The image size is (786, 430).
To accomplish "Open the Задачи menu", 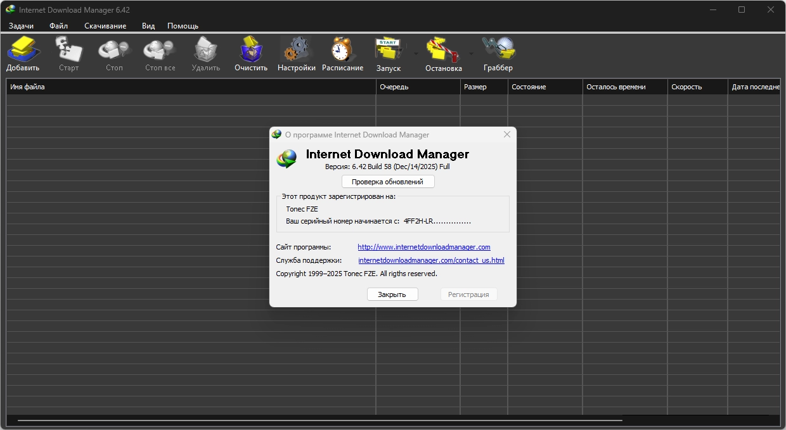I will coord(22,26).
